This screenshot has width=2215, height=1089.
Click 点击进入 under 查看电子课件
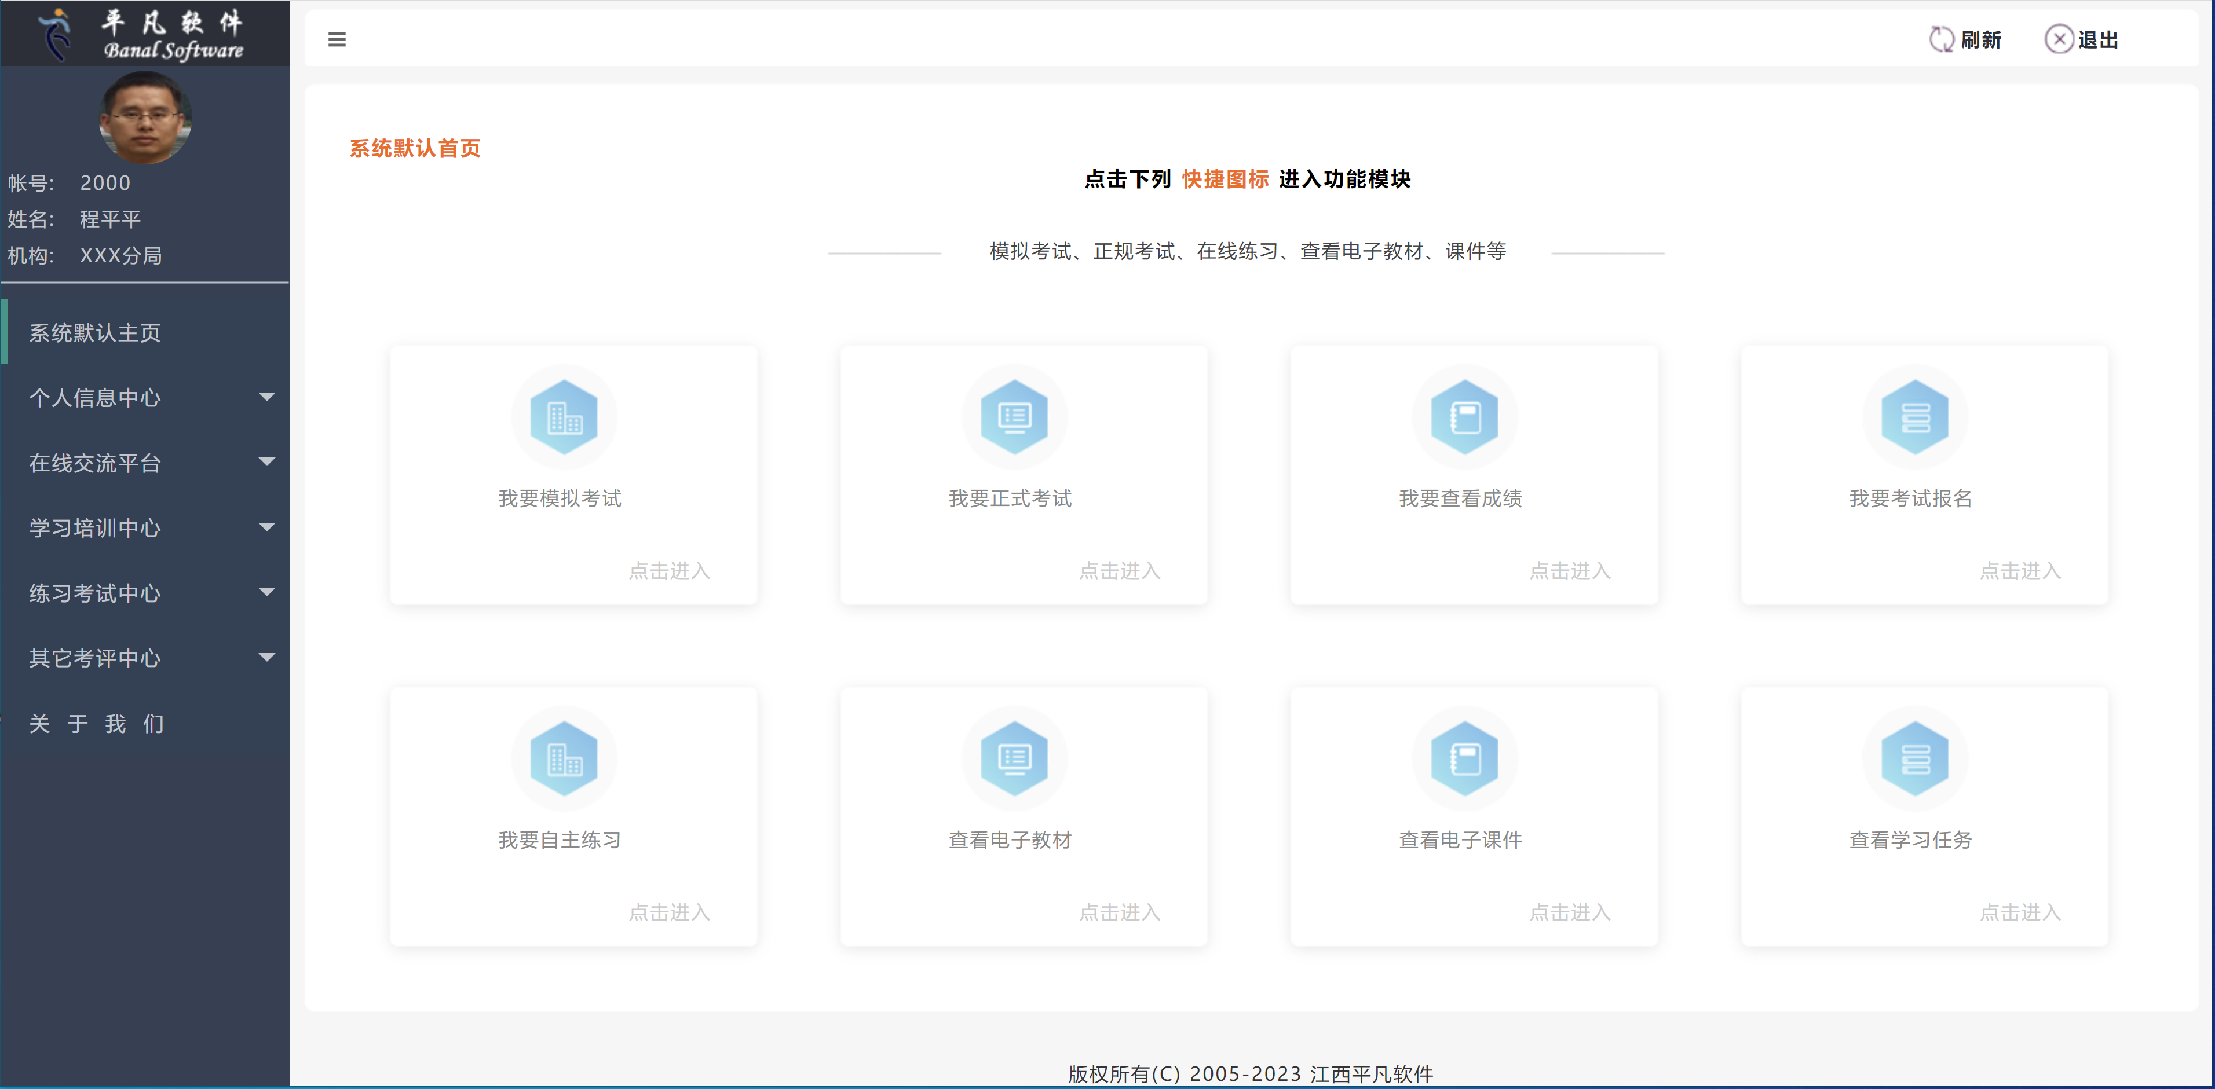pos(1570,912)
